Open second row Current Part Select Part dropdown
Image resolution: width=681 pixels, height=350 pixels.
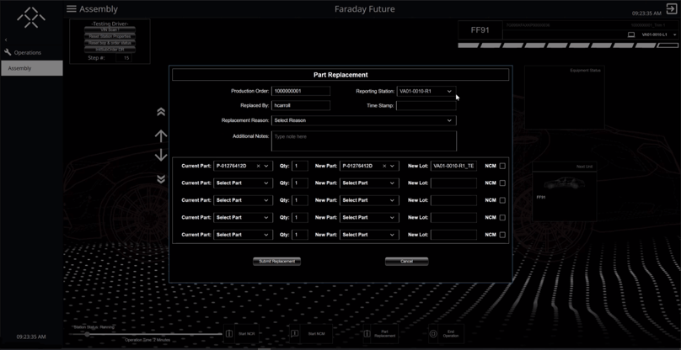(x=243, y=183)
